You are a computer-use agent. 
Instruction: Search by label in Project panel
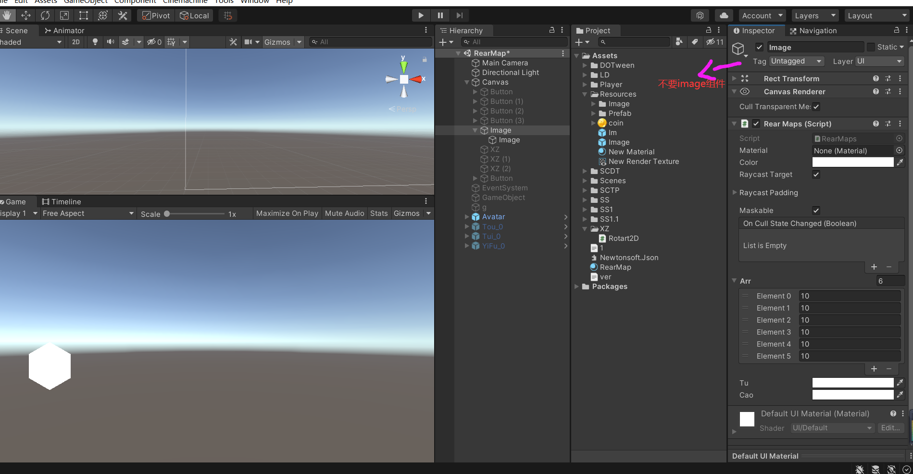695,42
